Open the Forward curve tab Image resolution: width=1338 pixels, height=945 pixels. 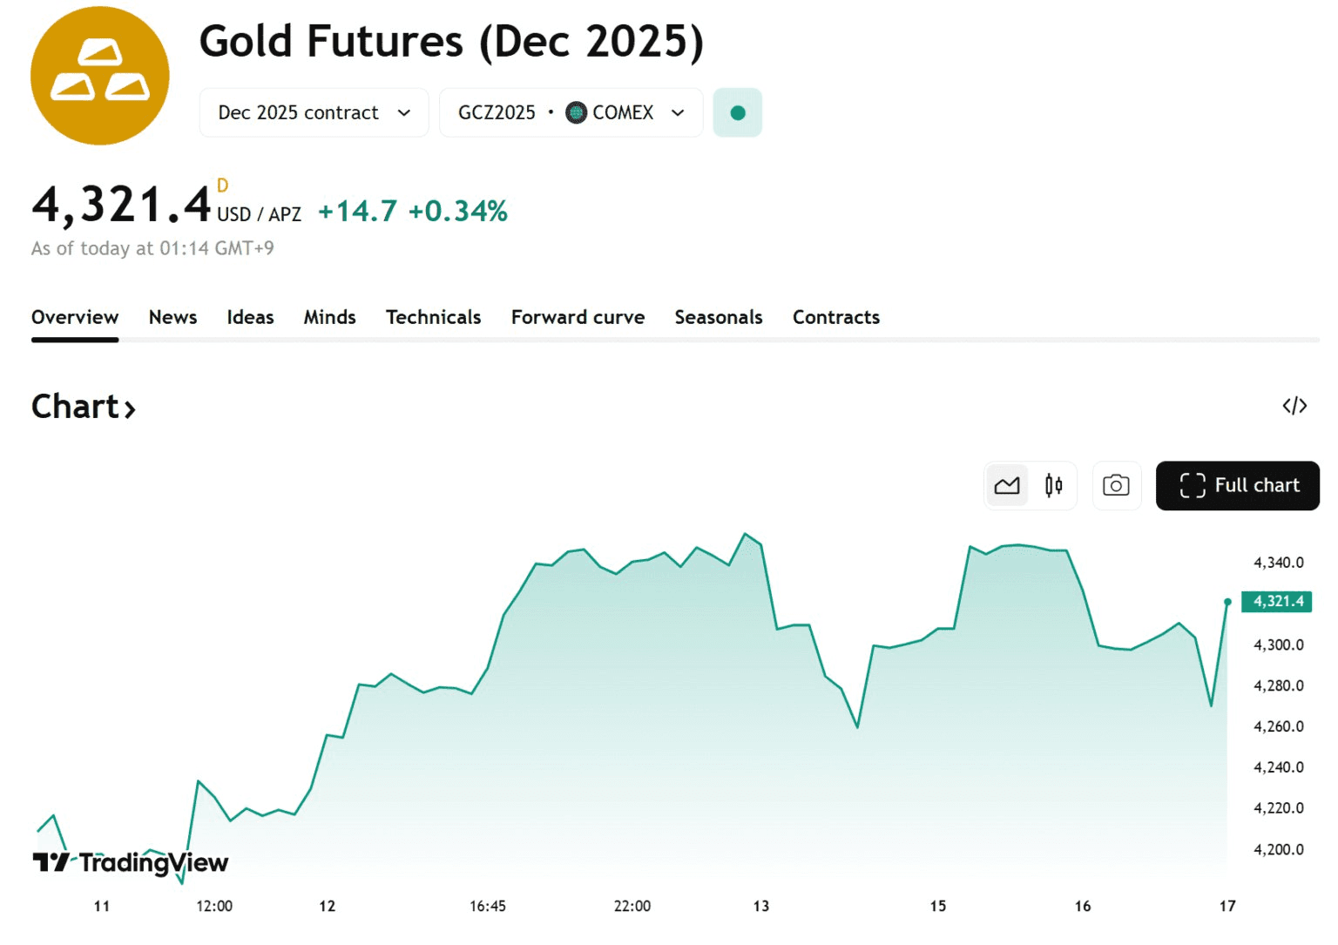click(x=578, y=317)
